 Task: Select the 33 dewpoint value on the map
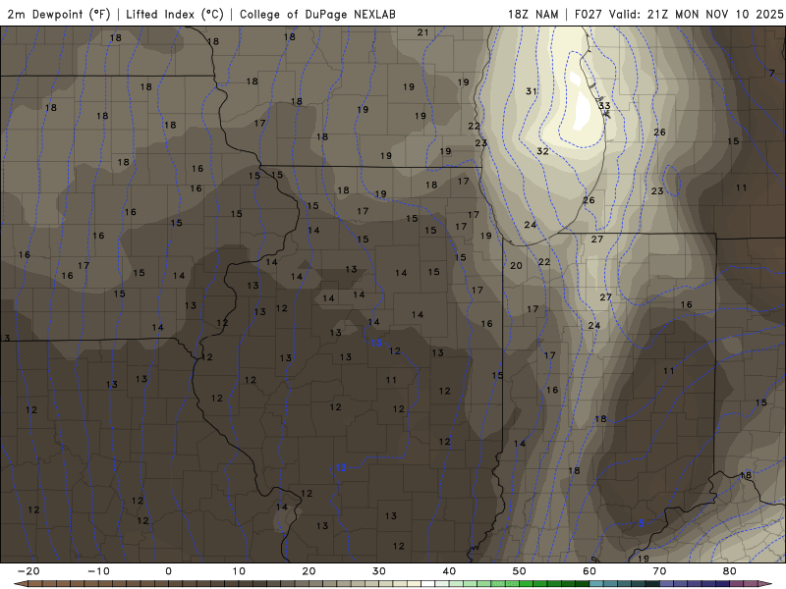tap(604, 106)
